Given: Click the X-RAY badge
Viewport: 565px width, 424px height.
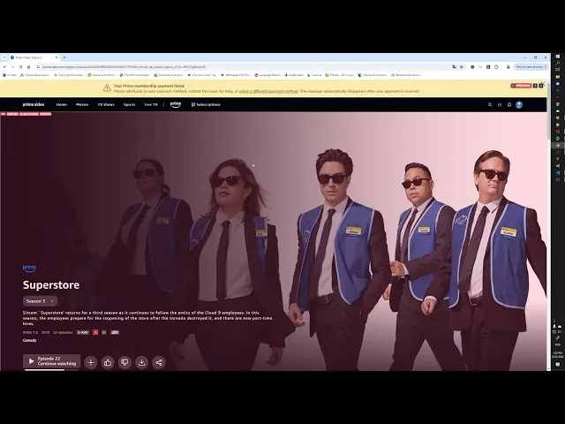Looking at the screenshot, I should coord(83,332).
